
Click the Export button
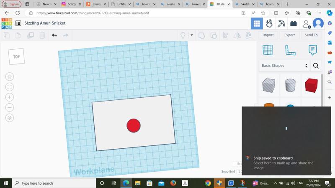pos(289,35)
